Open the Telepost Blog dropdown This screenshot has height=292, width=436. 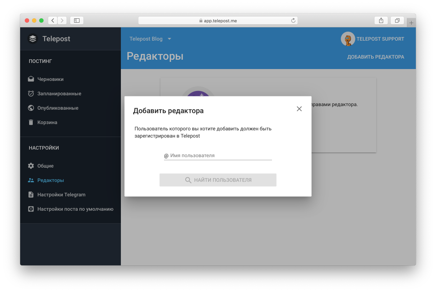coord(146,38)
